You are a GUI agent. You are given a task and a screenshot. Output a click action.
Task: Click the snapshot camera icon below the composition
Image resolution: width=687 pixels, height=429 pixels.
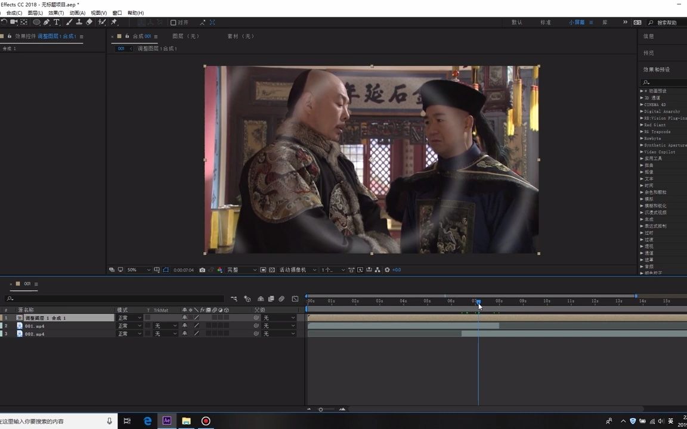click(203, 270)
